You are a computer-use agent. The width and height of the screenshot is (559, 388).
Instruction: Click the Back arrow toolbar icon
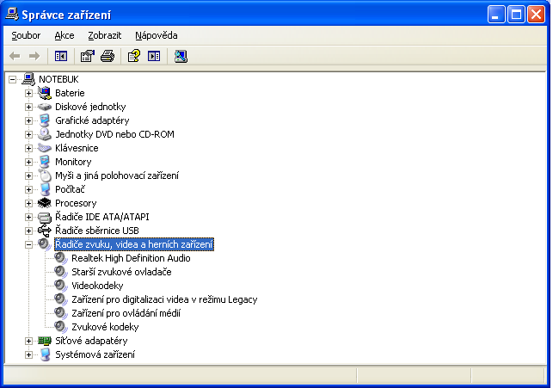(x=15, y=56)
